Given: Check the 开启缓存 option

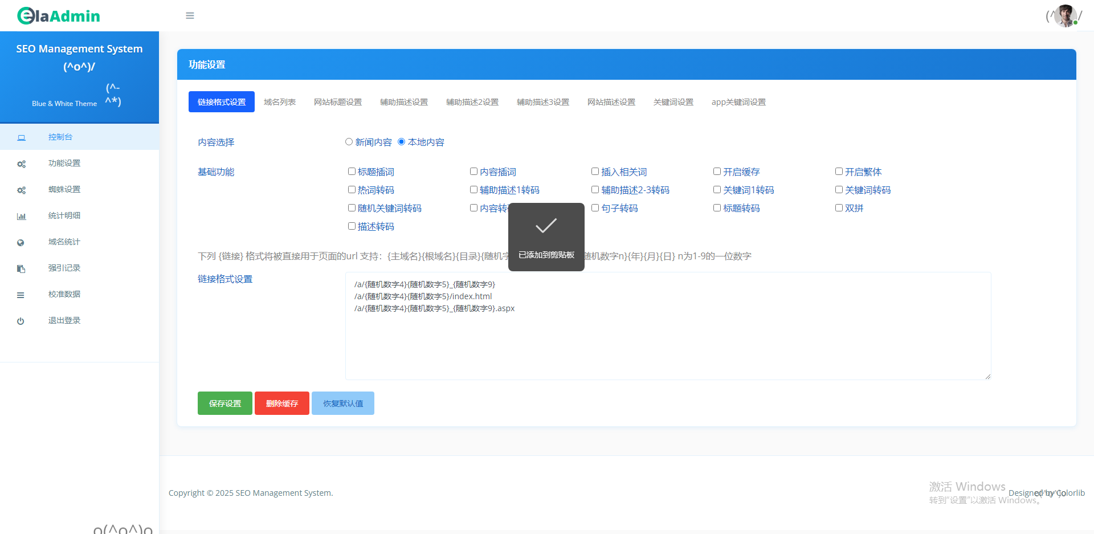Looking at the screenshot, I should click(x=717, y=172).
